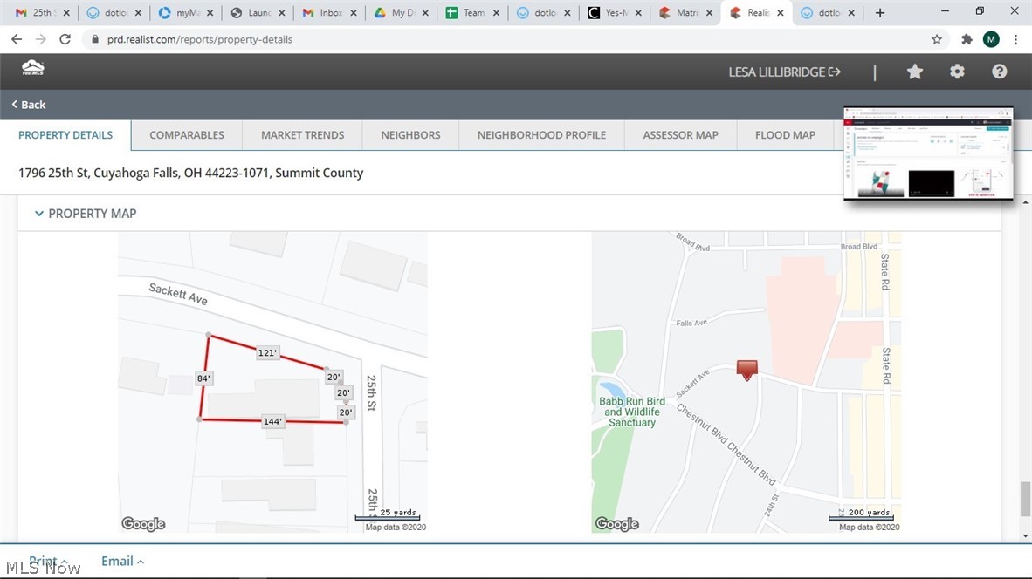Switch to the Comparables tab

click(187, 135)
